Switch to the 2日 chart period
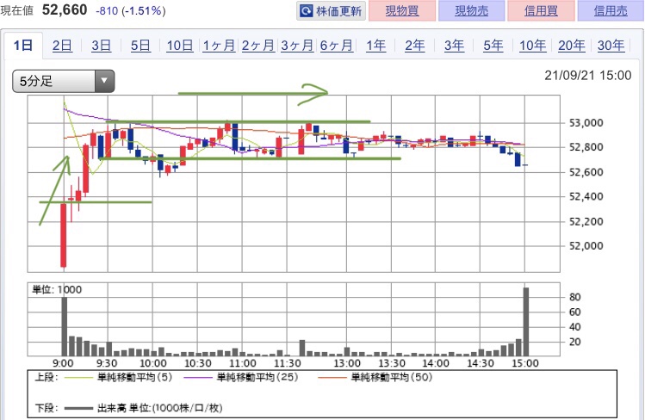The width and height of the screenshot is (645, 420). pyautogui.click(x=62, y=46)
